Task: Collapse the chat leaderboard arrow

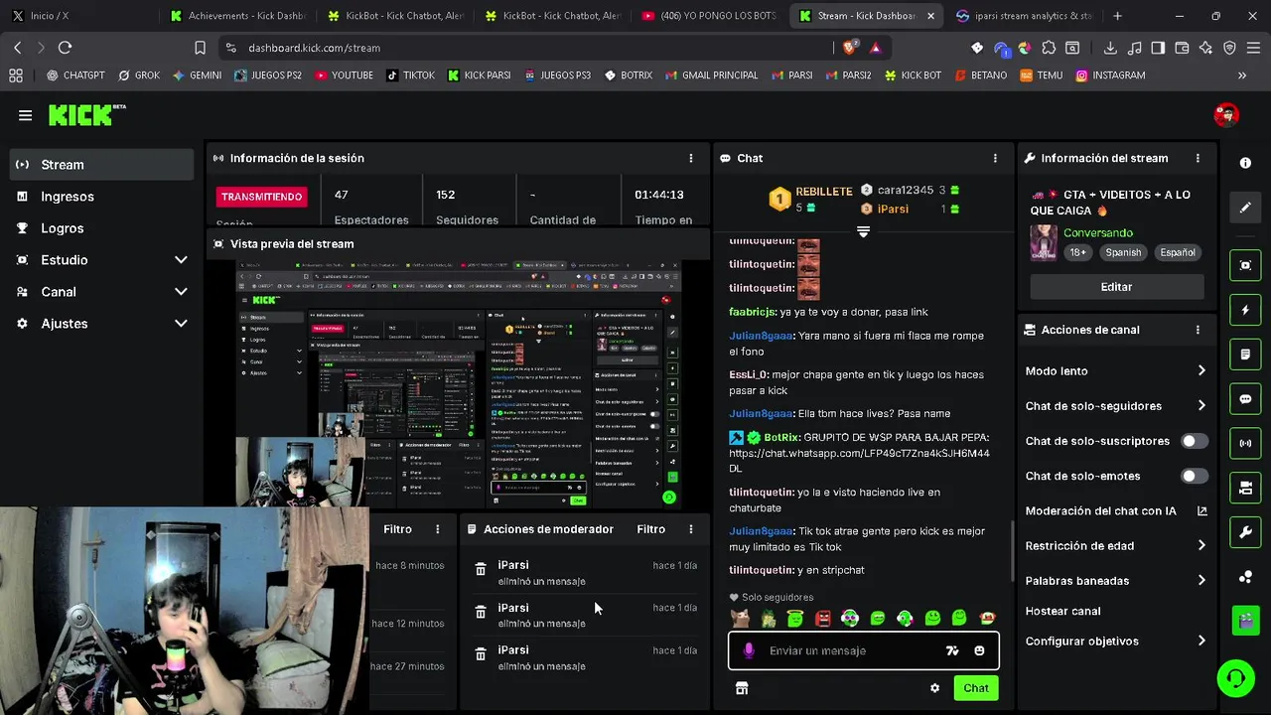Action: (x=863, y=231)
